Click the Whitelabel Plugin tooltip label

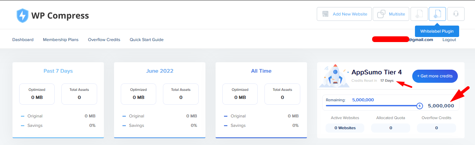(437, 31)
